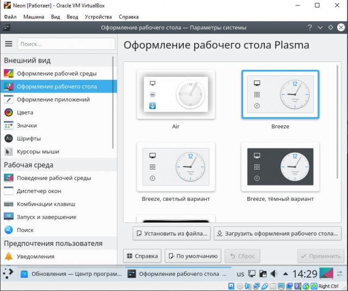Click the question mark help titlebar icon
Screen dimensions: 348x291
309,28
